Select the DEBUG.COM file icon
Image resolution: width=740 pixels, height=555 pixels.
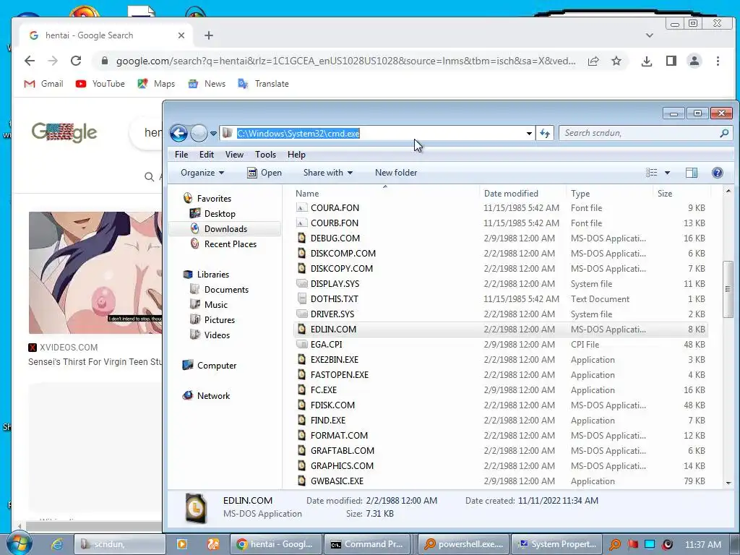[301, 238]
